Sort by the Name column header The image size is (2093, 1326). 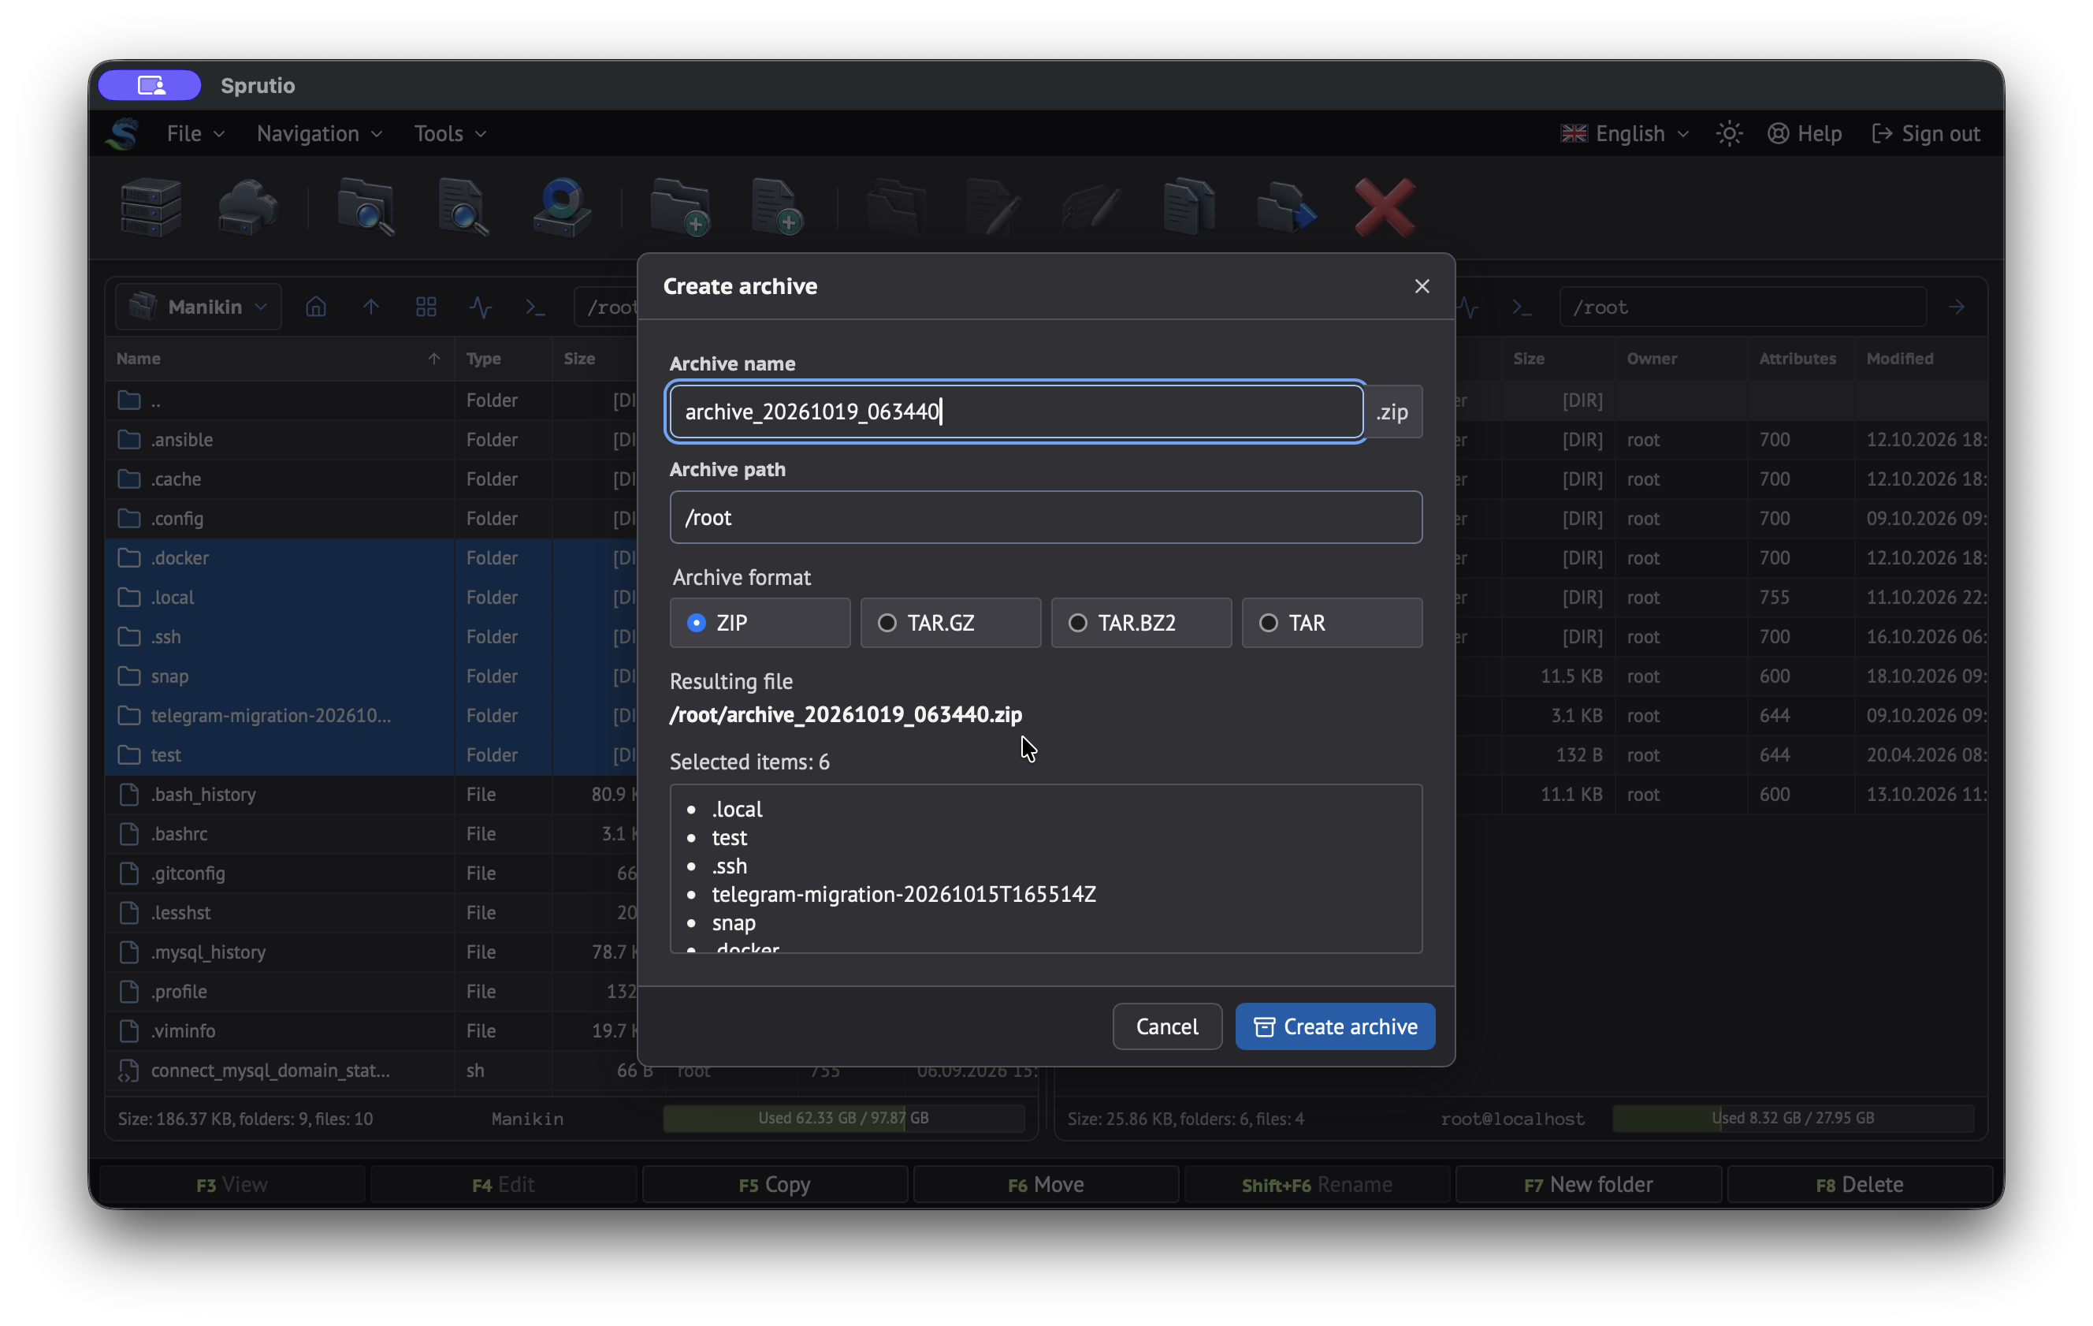click(x=278, y=358)
